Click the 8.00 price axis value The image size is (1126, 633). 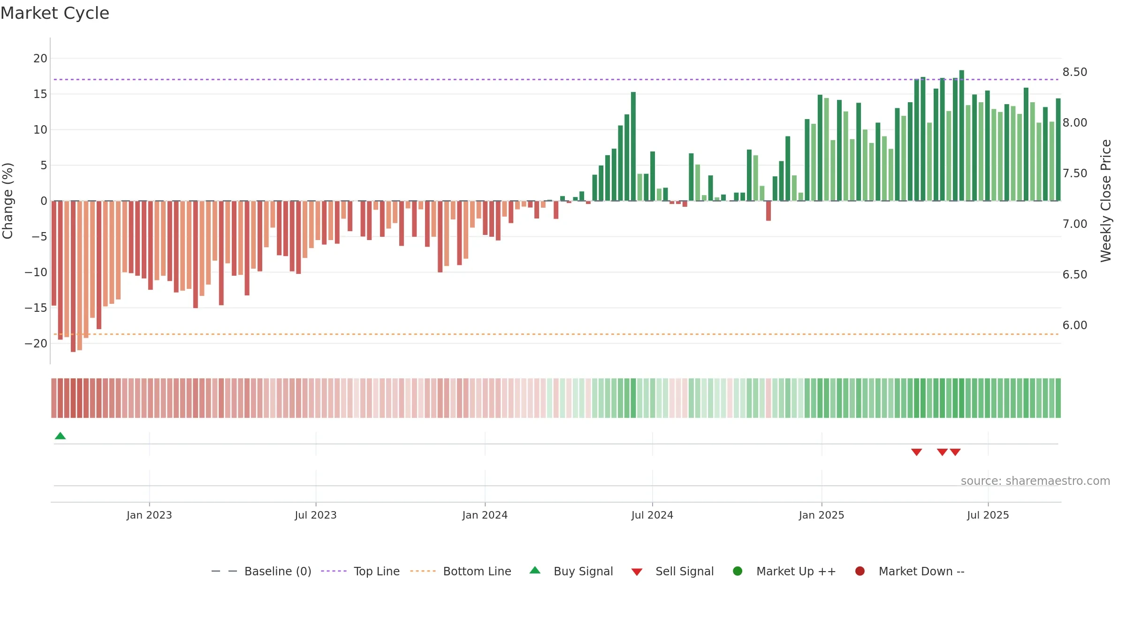[x=1075, y=122]
